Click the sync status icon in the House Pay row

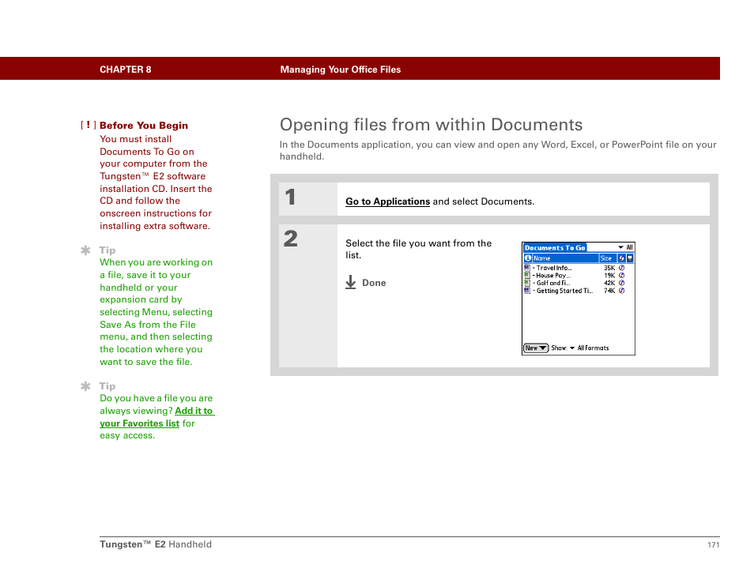(x=622, y=276)
